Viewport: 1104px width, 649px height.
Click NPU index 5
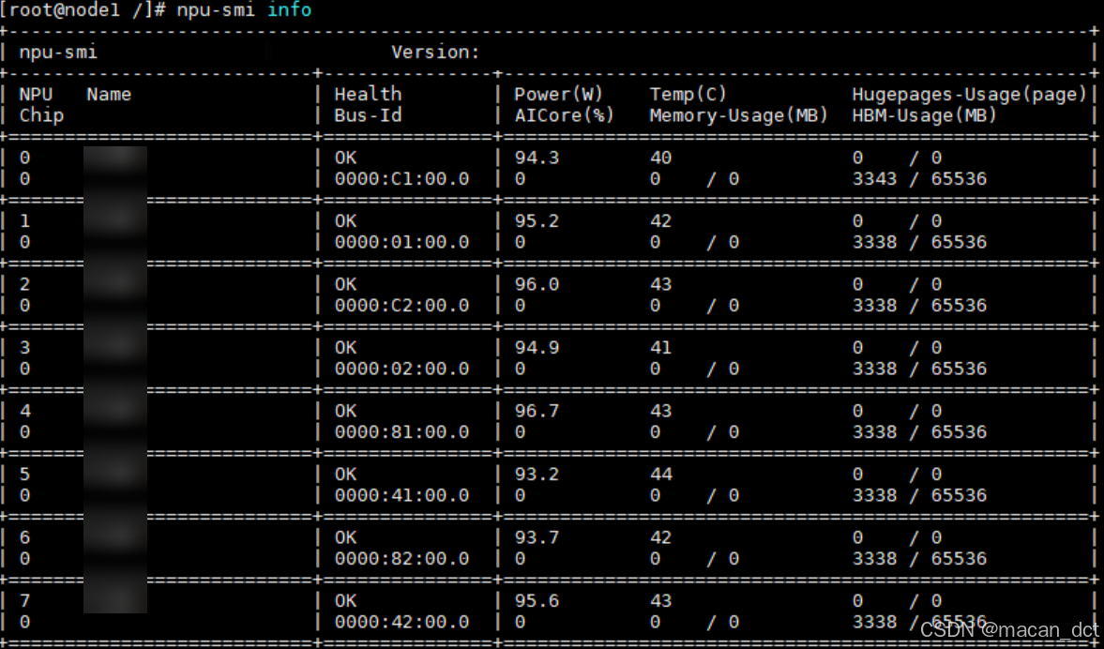(24, 475)
